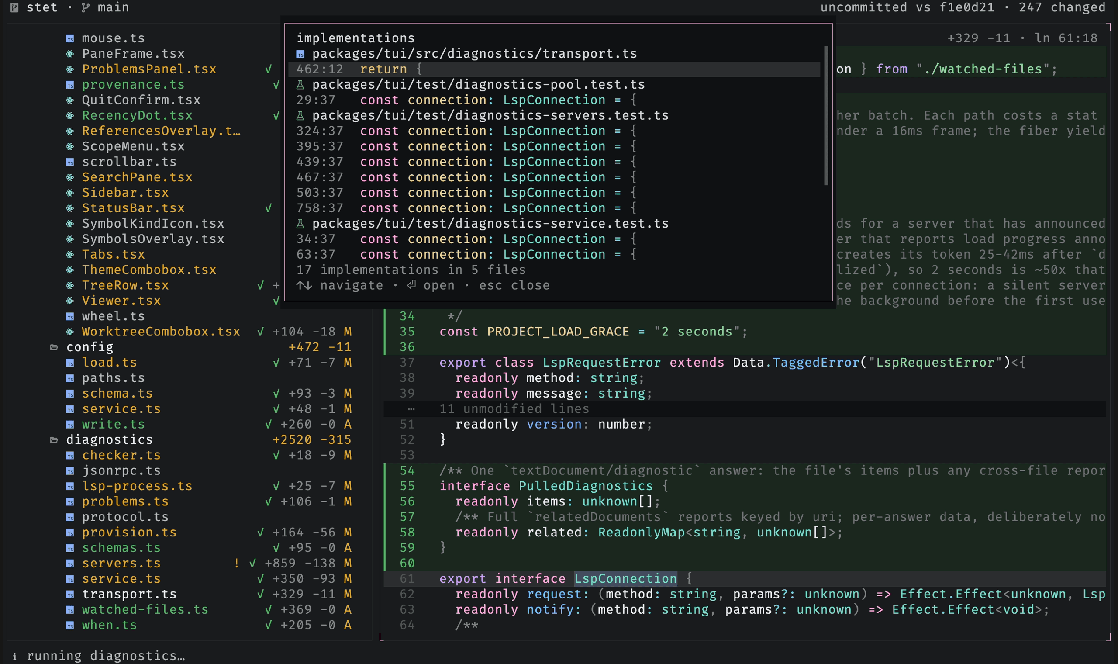Click the stet app icon in the title bar

coord(14,7)
